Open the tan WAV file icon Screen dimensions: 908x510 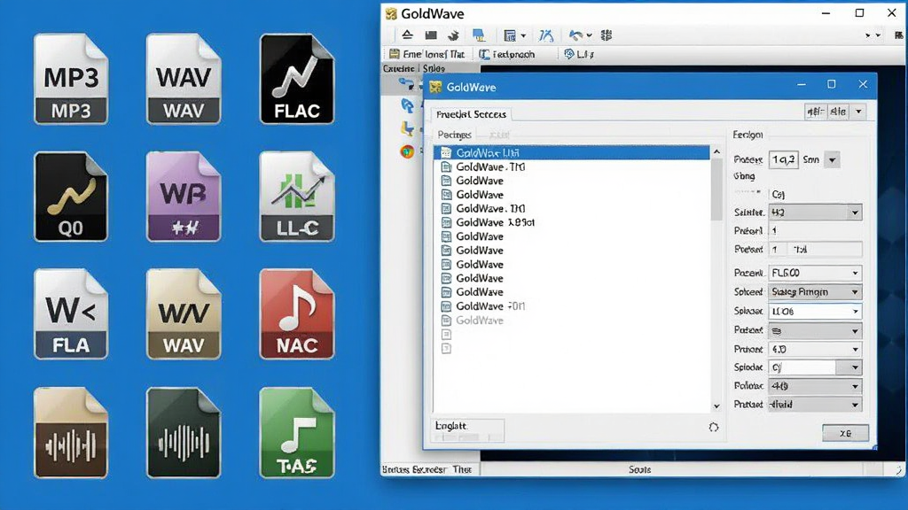click(x=184, y=314)
